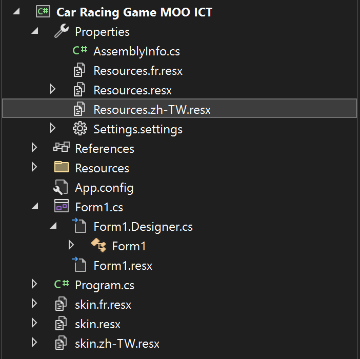This screenshot has height=359, width=360.
Task: Click the C# icon beside Program.cs
Action: click(62, 285)
